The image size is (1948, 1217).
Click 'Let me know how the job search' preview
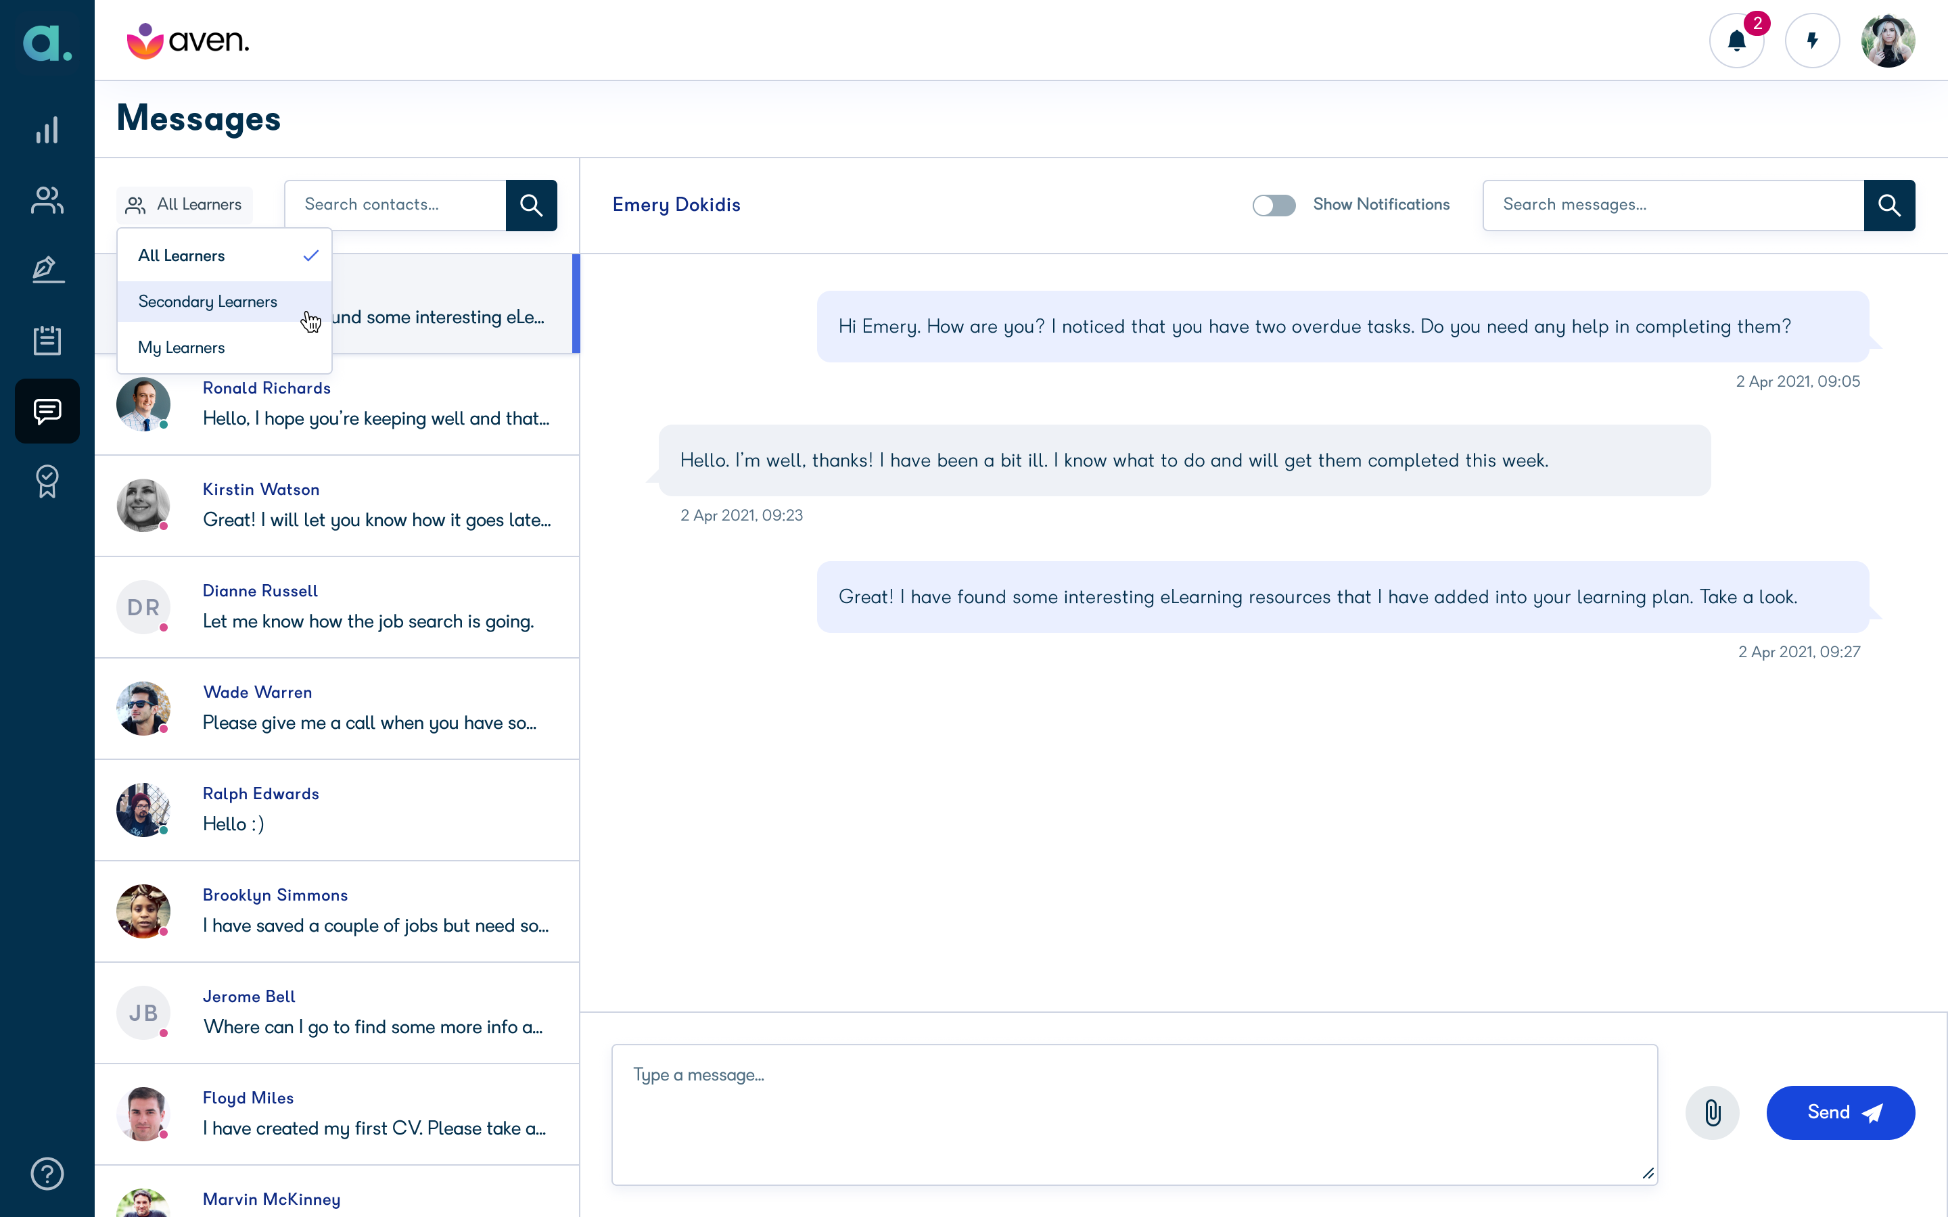[x=368, y=621]
